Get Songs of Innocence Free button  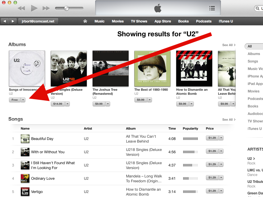[x=15, y=100]
